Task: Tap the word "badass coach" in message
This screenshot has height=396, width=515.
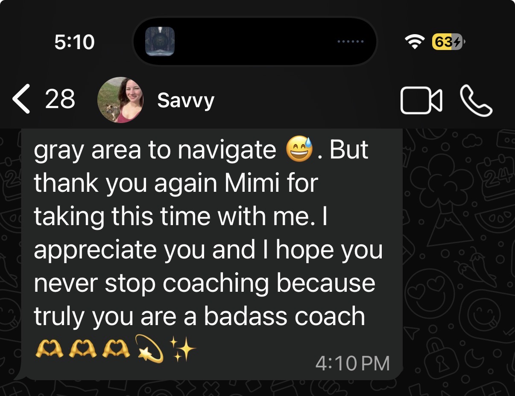Action: [284, 317]
